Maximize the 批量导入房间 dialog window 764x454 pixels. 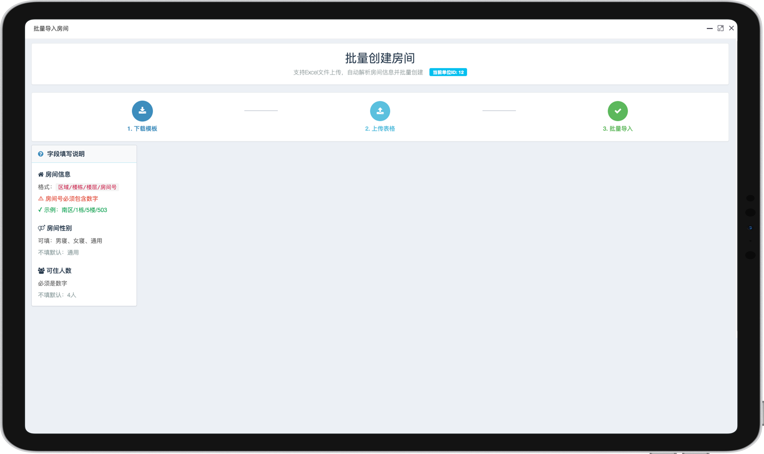720,28
